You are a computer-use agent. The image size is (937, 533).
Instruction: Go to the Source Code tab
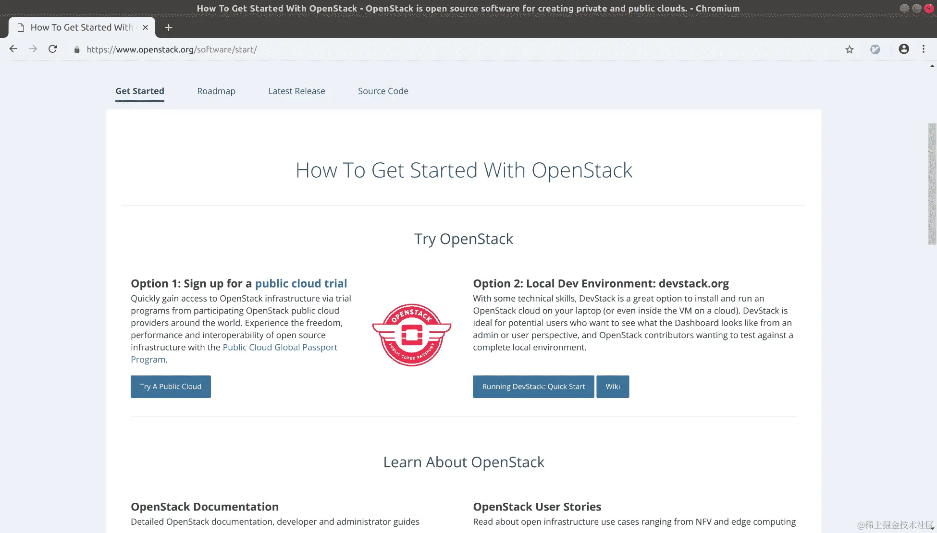(x=383, y=91)
